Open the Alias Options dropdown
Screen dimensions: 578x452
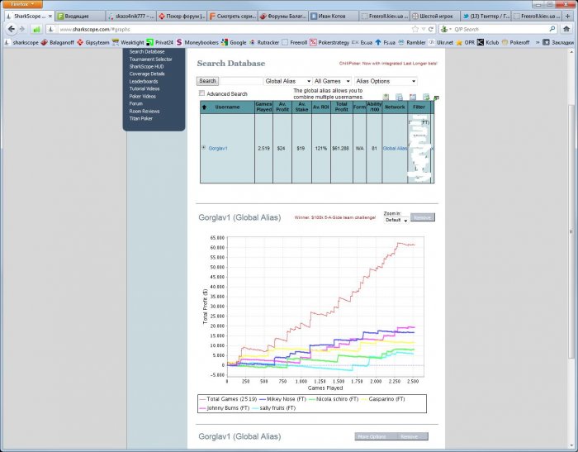point(386,81)
